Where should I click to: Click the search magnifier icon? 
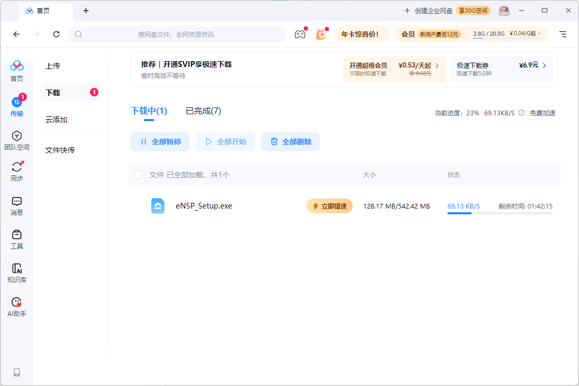78,34
